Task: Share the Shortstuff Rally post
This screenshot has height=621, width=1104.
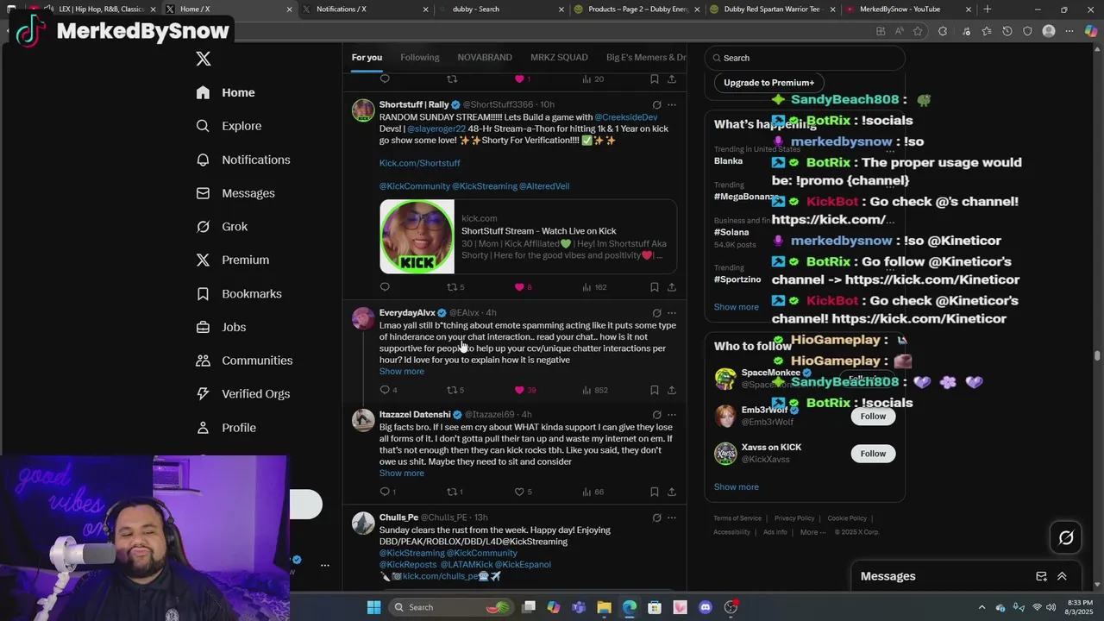Action: click(x=672, y=287)
